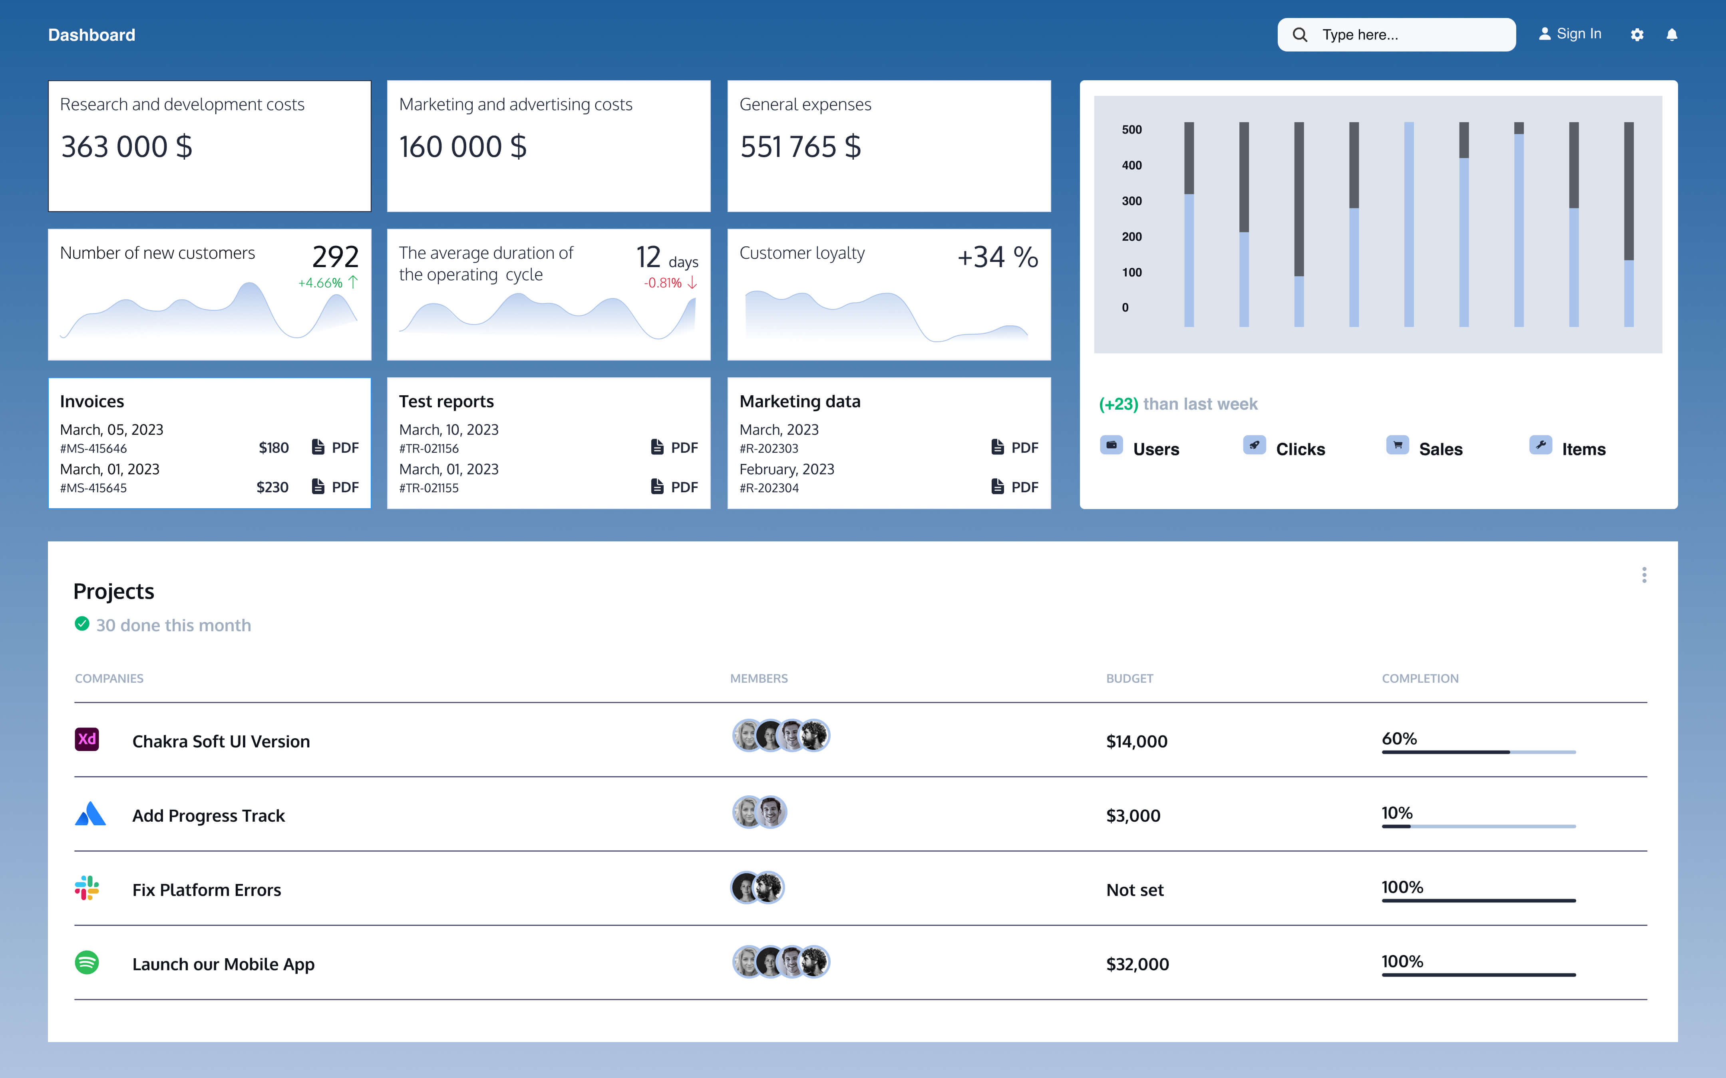Click the Users wallet icon
The width and height of the screenshot is (1726, 1078).
point(1111,445)
